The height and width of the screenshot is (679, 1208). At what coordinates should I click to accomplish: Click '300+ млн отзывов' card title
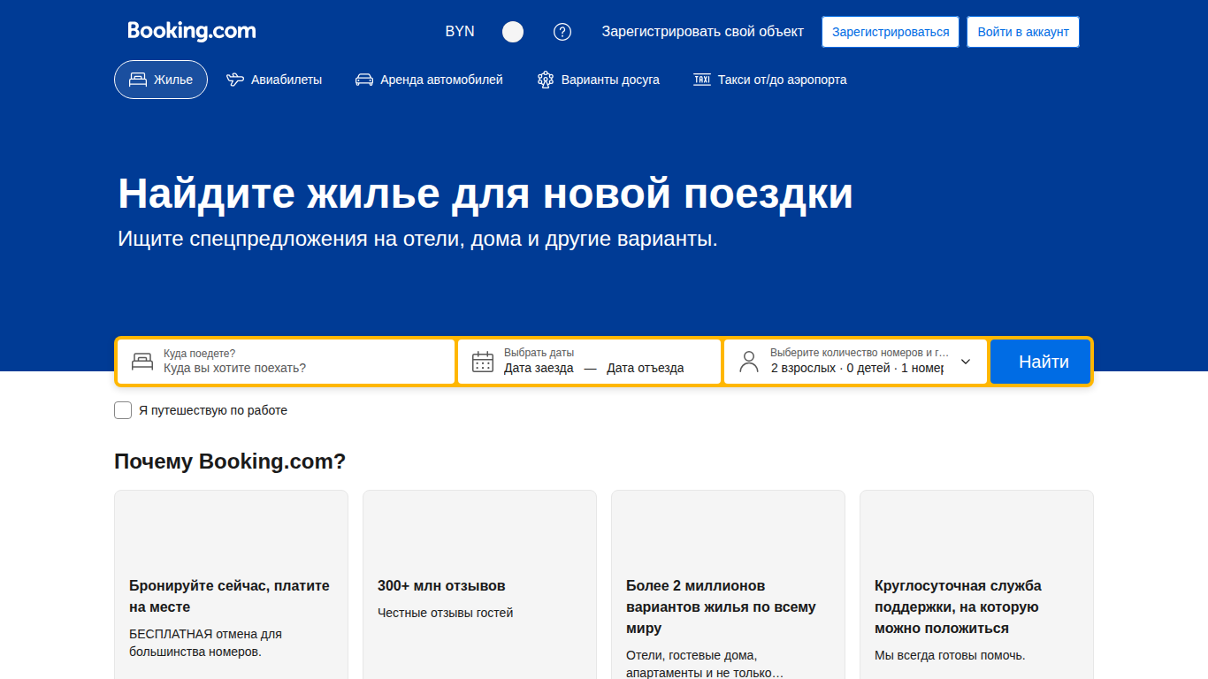pos(441,585)
